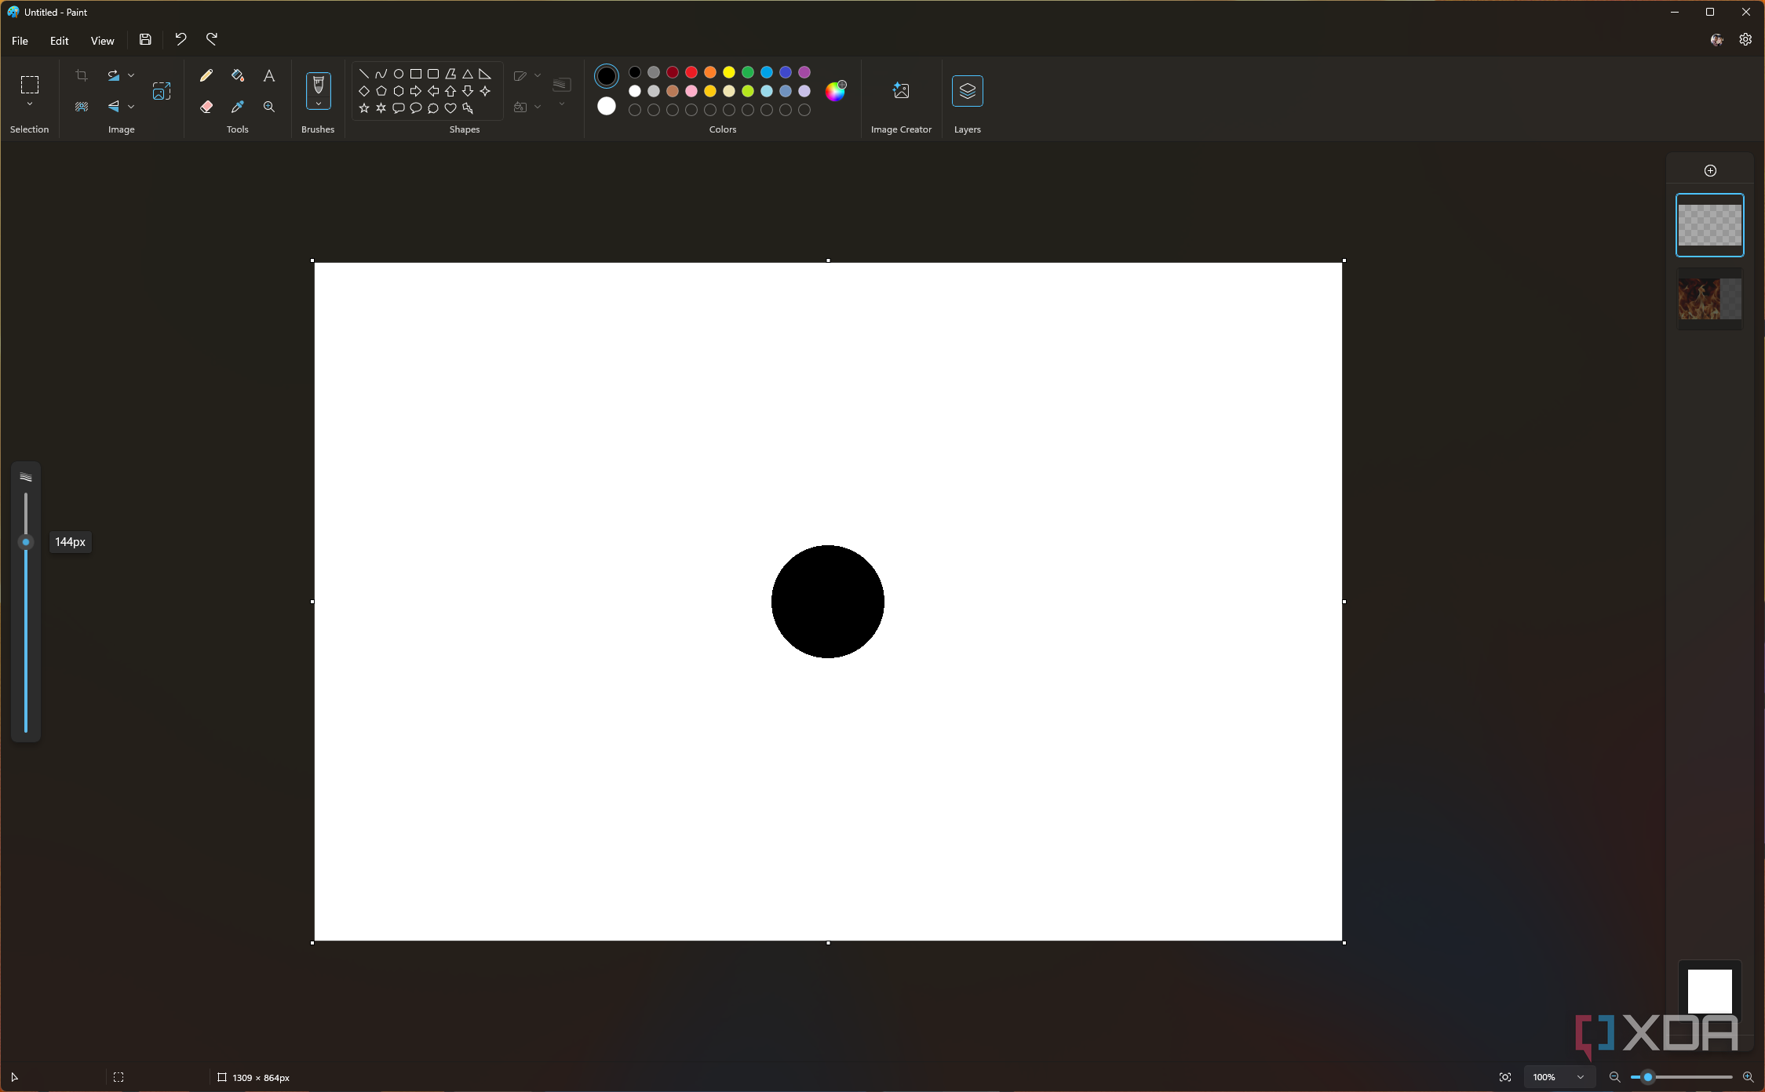Choose the Five-point star shape
The height and width of the screenshot is (1092, 1765).
[363, 108]
